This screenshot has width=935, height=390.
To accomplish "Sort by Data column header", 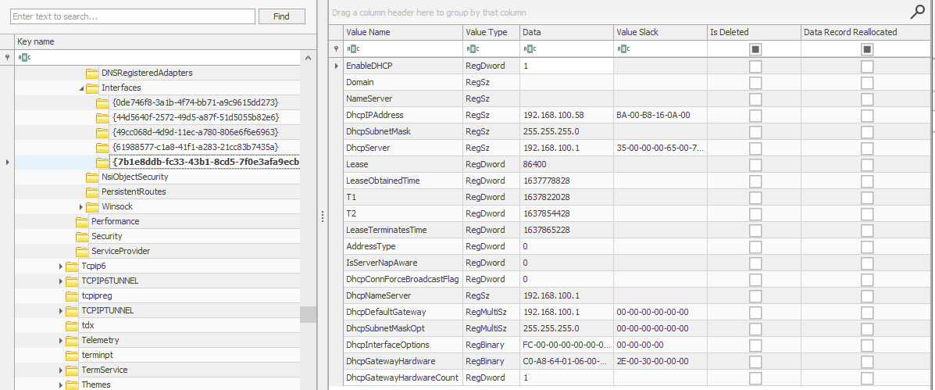I will [566, 32].
